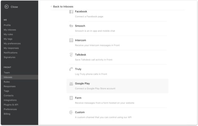Click the Form table icon

click(x=71, y=98)
